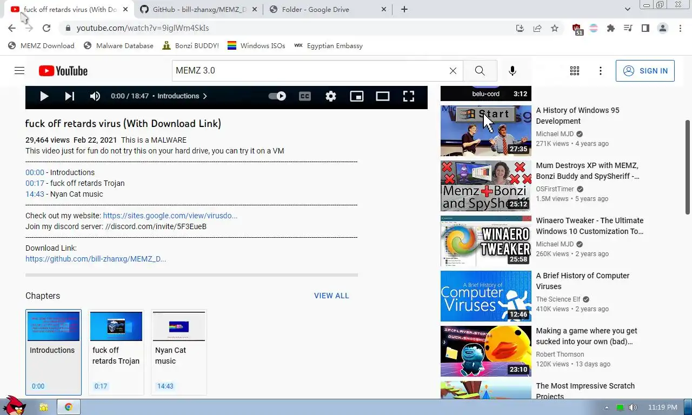Select the fuck off retards Trojan chapter card
Image resolution: width=692 pixels, height=415 pixels.
click(116, 352)
